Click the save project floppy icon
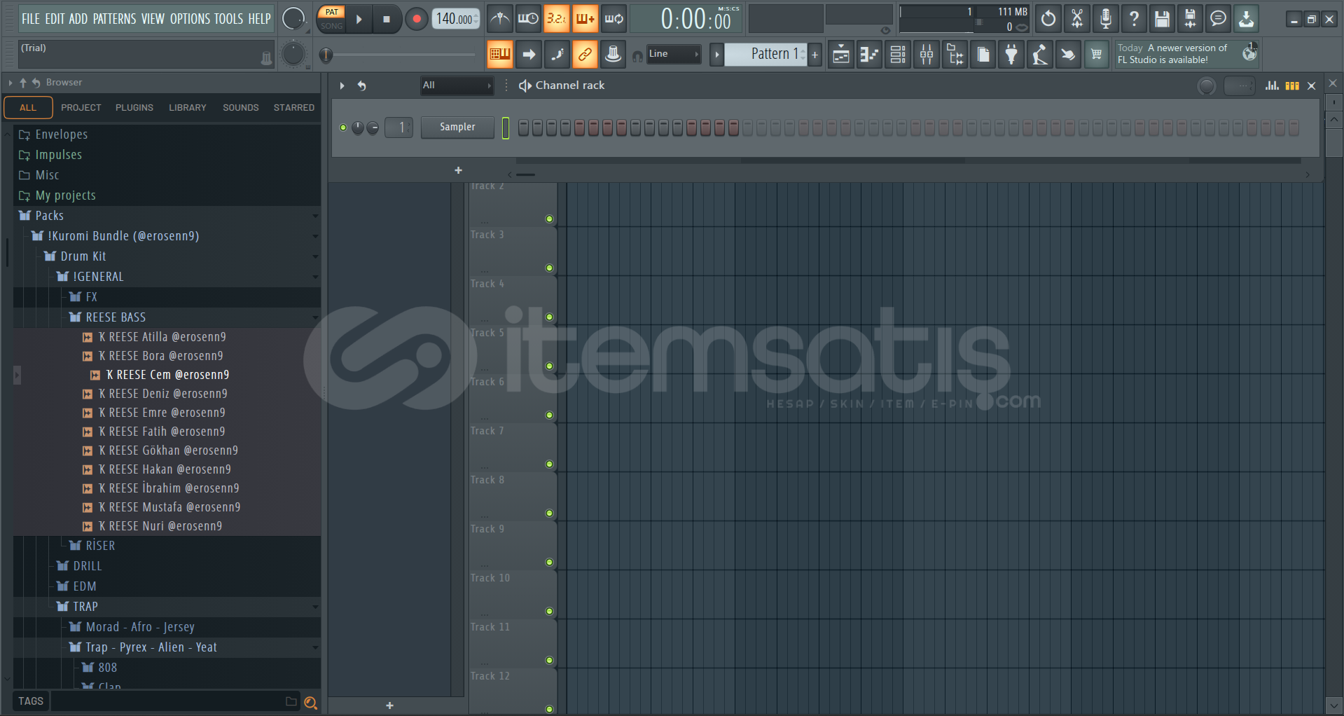Screen dimensions: 1344x716 [1162, 19]
